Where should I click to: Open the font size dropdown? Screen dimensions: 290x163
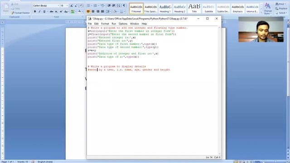tap(67, 6)
